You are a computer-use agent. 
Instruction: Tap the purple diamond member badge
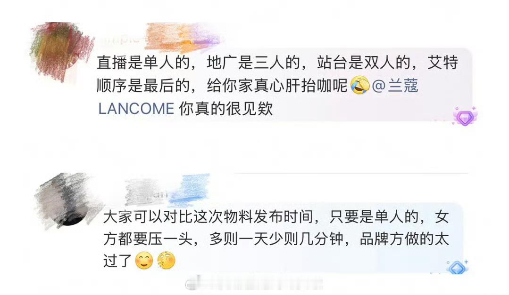465,116
